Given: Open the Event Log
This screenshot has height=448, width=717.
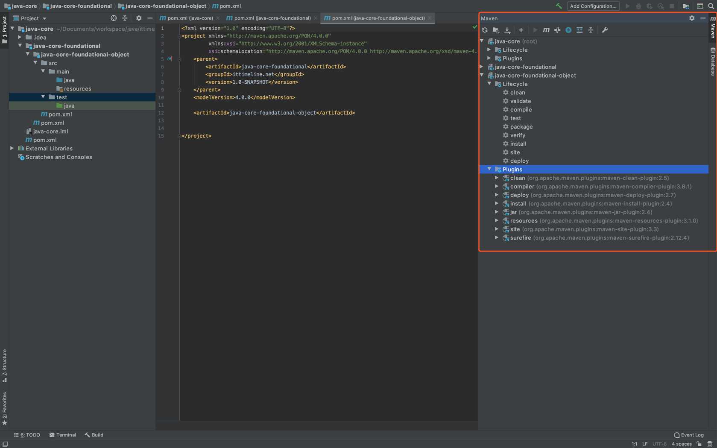Looking at the screenshot, I should (x=689, y=435).
